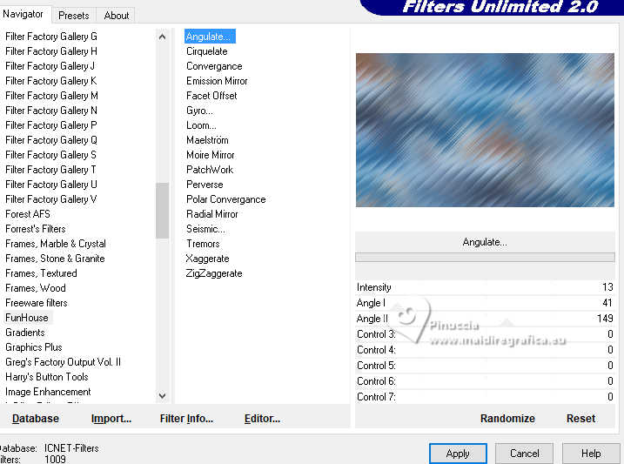
Task: Select the Gyro... filter
Action: (x=200, y=111)
